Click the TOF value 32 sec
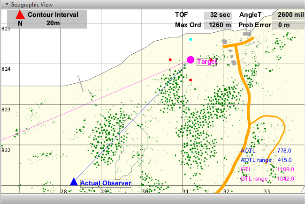Image resolution: width=305 pixels, height=204 pixels. pos(218,15)
